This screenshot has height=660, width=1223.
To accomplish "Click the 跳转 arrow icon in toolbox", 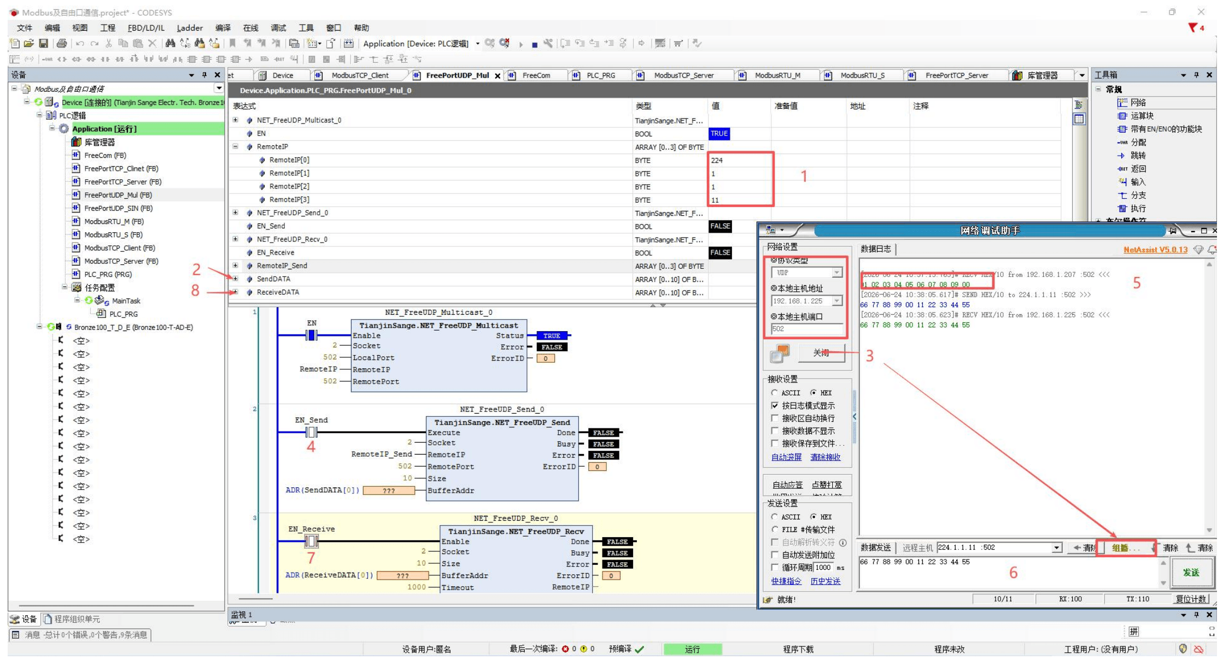I will pyautogui.click(x=1121, y=156).
